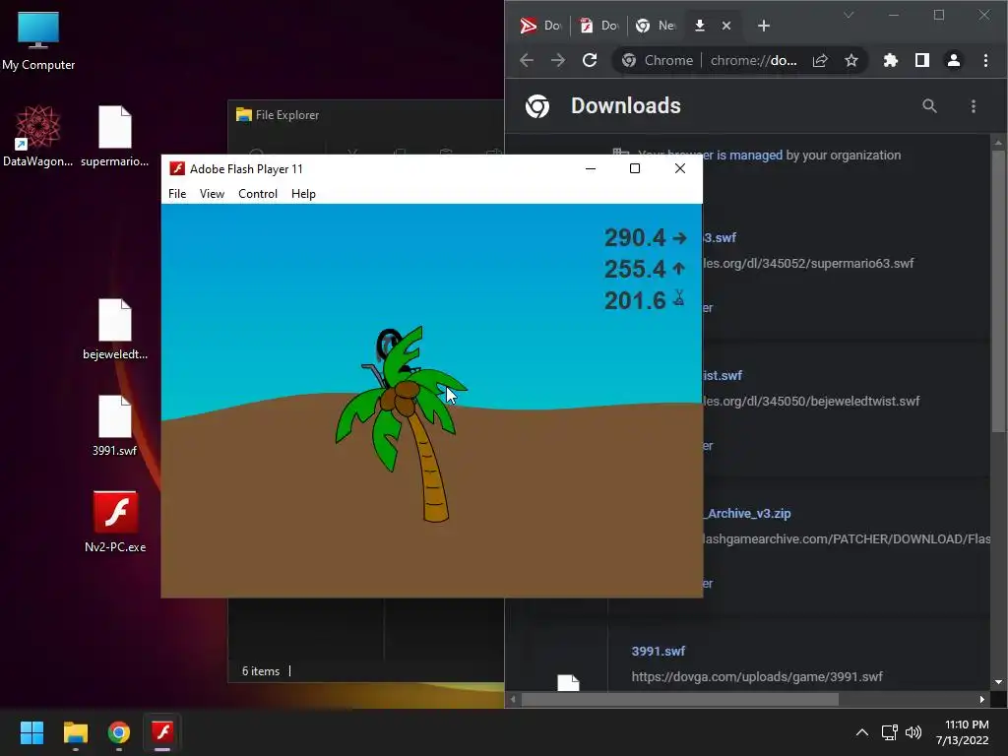
Task: Click the 3991.swf file icon in downloads
Action: (x=568, y=683)
